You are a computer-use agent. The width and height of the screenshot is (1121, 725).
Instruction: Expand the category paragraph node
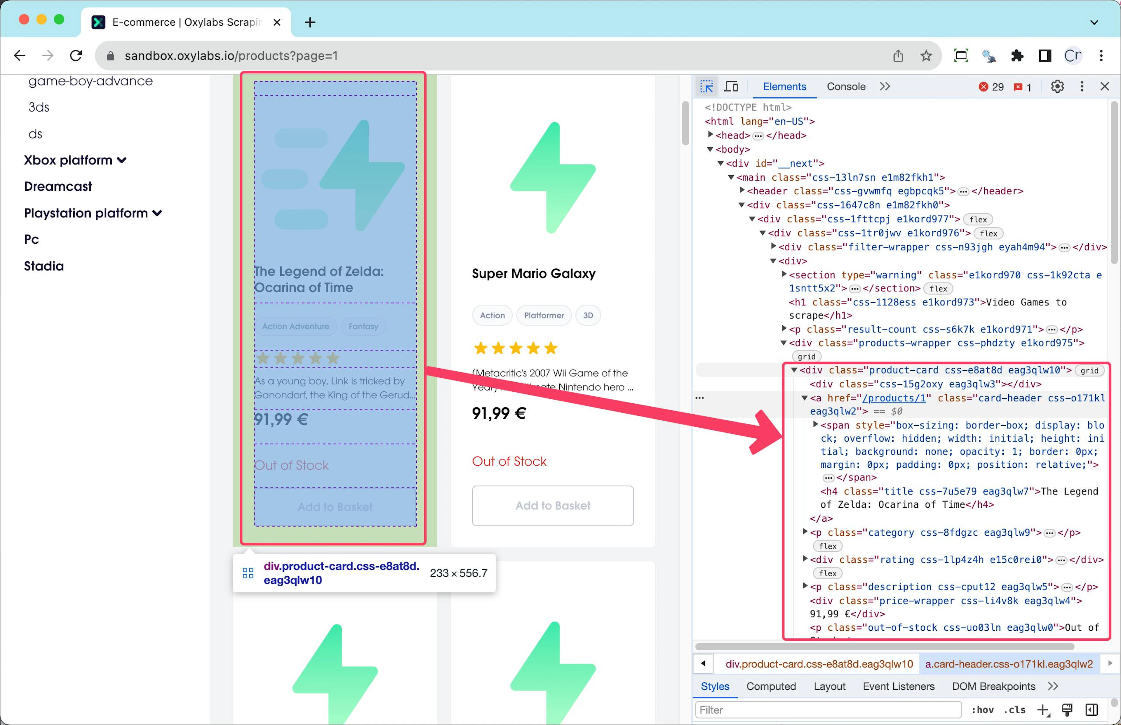pos(805,532)
